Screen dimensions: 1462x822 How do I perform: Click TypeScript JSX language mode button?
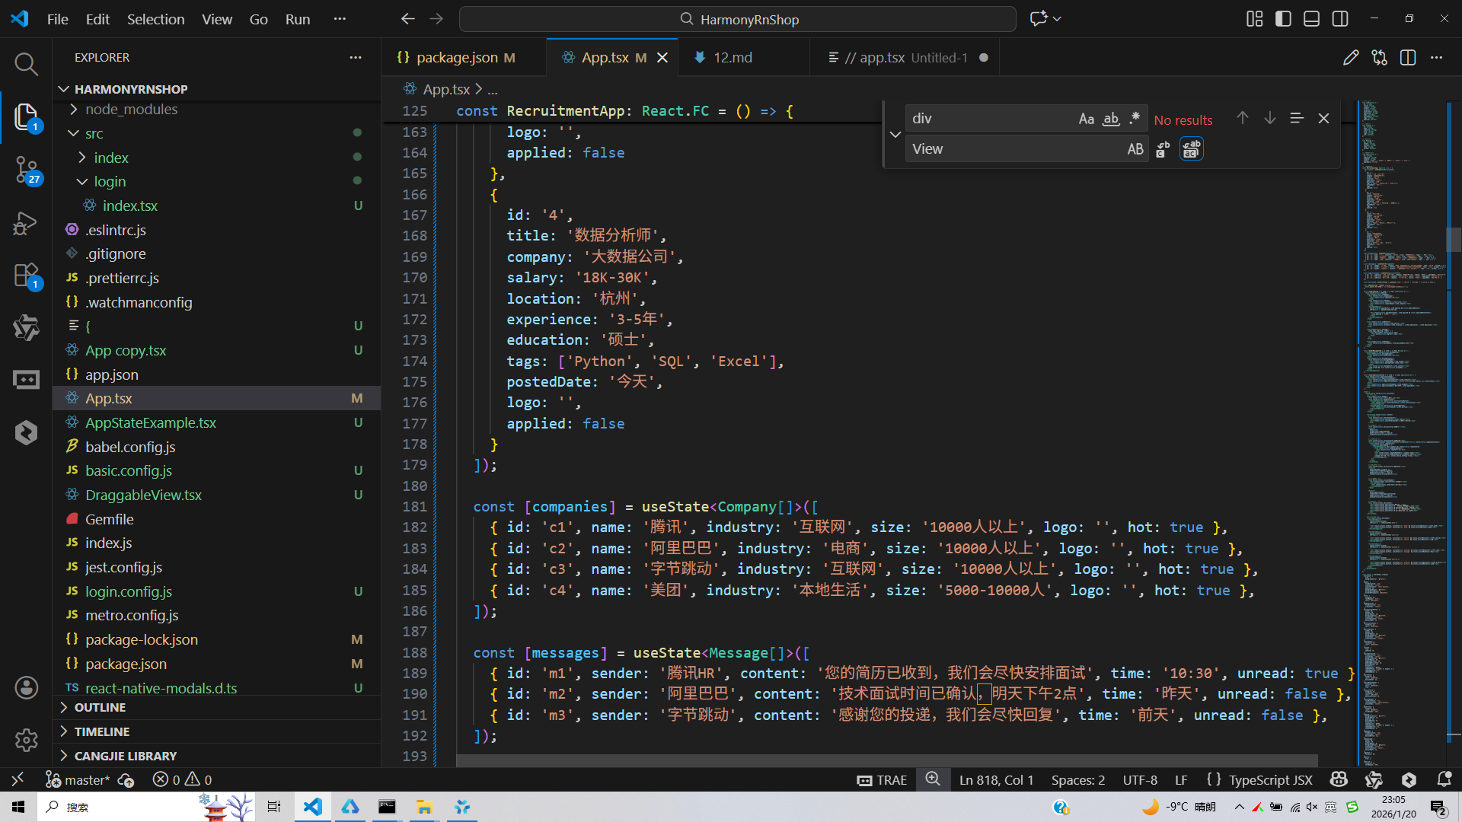point(1270,779)
